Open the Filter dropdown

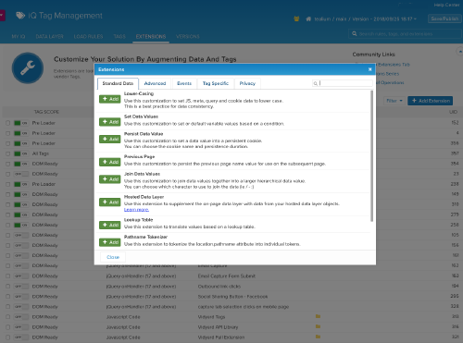pos(394,101)
